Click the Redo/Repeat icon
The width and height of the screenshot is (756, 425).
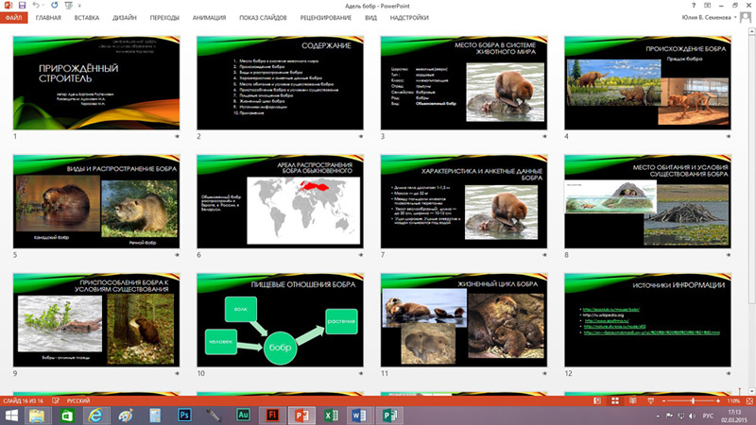point(54,5)
